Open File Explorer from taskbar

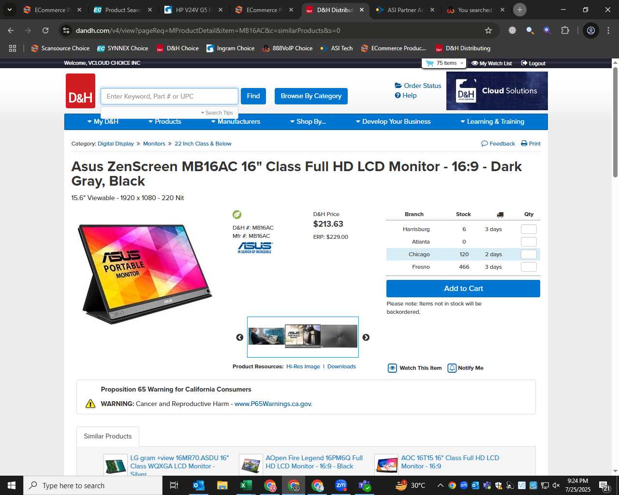pos(222,485)
